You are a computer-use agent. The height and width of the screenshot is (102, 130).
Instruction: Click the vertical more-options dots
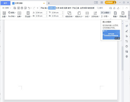123,8
